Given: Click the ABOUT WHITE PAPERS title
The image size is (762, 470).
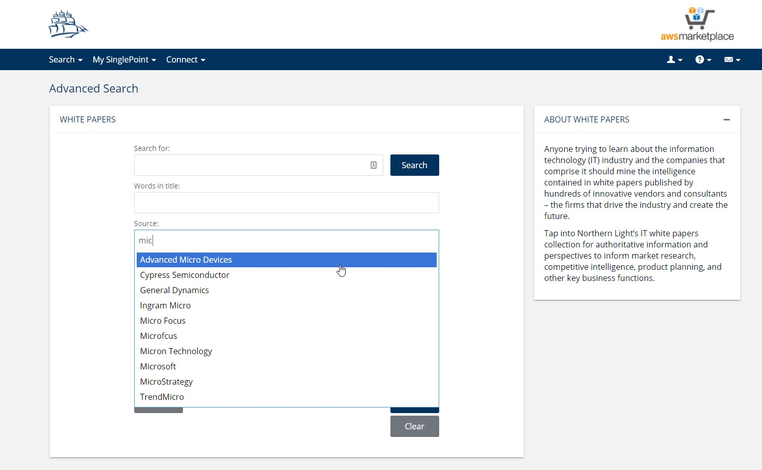Looking at the screenshot, I should tap(587, 119).
